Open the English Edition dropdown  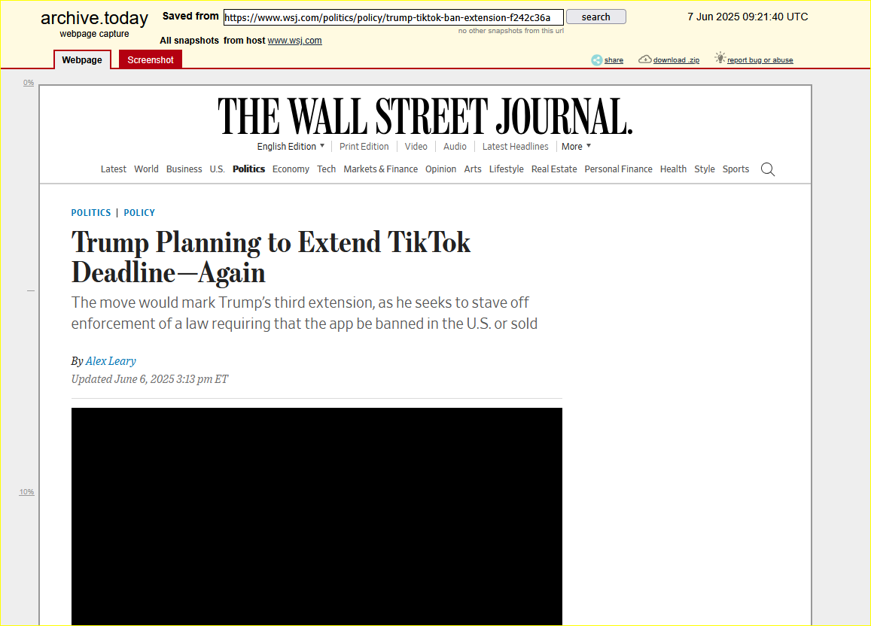click(291, 147)
